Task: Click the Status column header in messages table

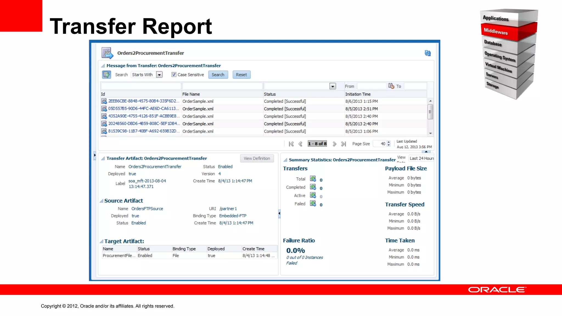Action: tap(304, 94)
